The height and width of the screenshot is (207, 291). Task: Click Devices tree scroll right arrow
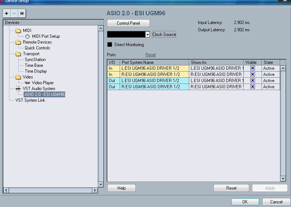(x=95, y=190)
